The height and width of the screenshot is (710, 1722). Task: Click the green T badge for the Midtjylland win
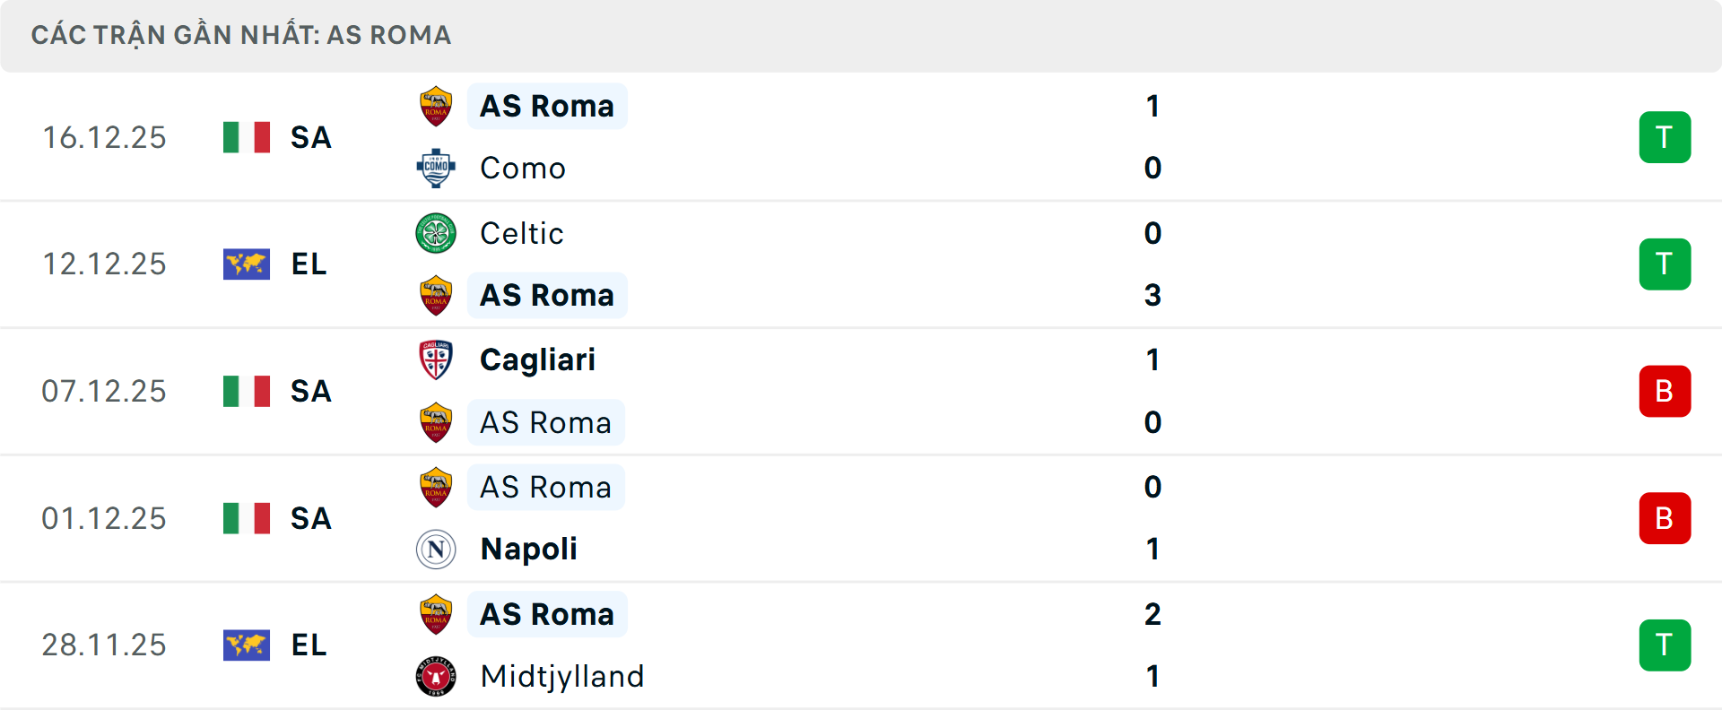pos(1665,645)
